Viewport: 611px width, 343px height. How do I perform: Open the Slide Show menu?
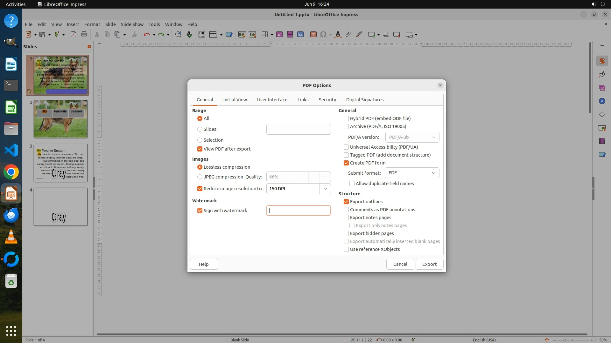132,24
